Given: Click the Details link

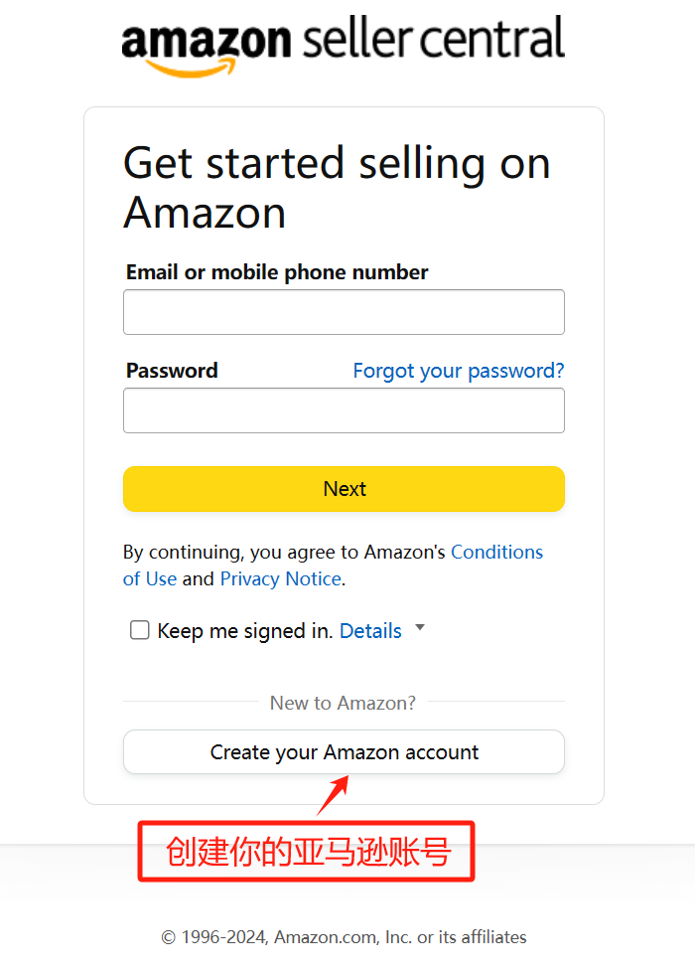Looking at the screenshot, I should point(370,631).
